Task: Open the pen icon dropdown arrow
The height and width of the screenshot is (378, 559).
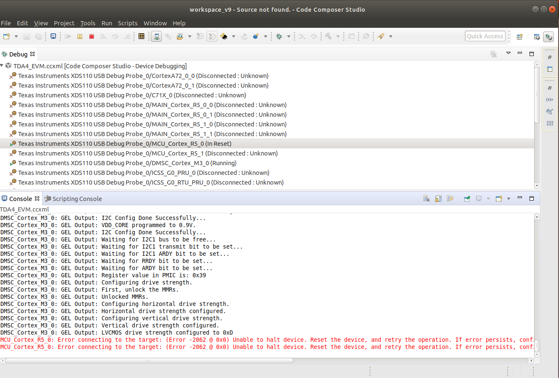Action: (390, 37)
